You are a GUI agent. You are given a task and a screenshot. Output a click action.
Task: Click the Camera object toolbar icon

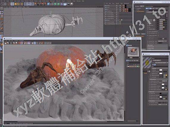coord(68,4)
